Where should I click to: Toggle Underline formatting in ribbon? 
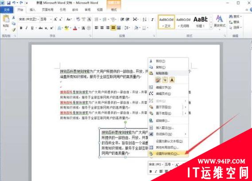(x=32, y=28)
